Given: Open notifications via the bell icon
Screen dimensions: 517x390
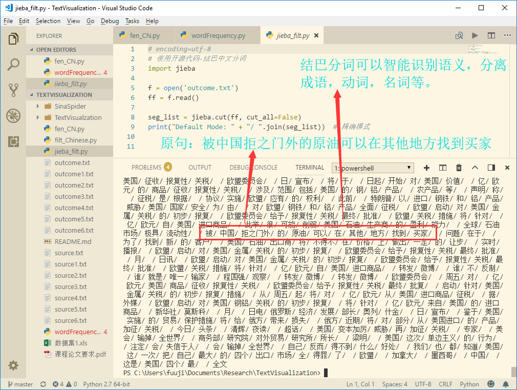Looking at the screenshot, I should point(505,384).
